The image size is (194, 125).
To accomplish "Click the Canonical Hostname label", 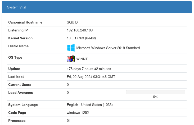I will pyautogui.click(x=25, y=22).
